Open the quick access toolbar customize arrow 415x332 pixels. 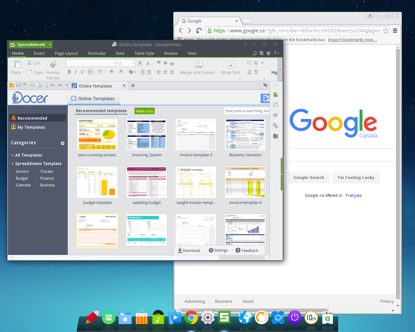(x=67, y=85)
